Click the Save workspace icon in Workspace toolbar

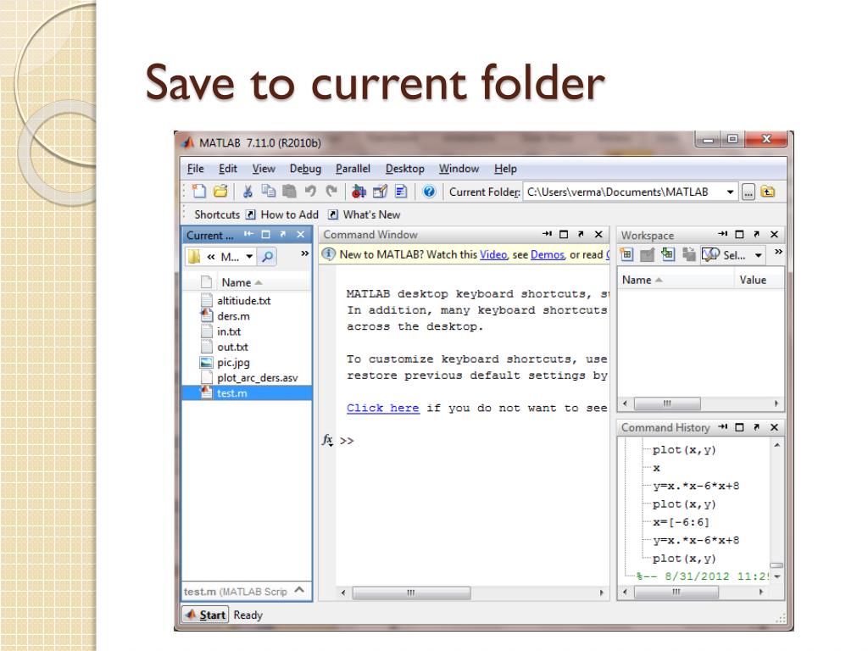[x=688, y=254]
